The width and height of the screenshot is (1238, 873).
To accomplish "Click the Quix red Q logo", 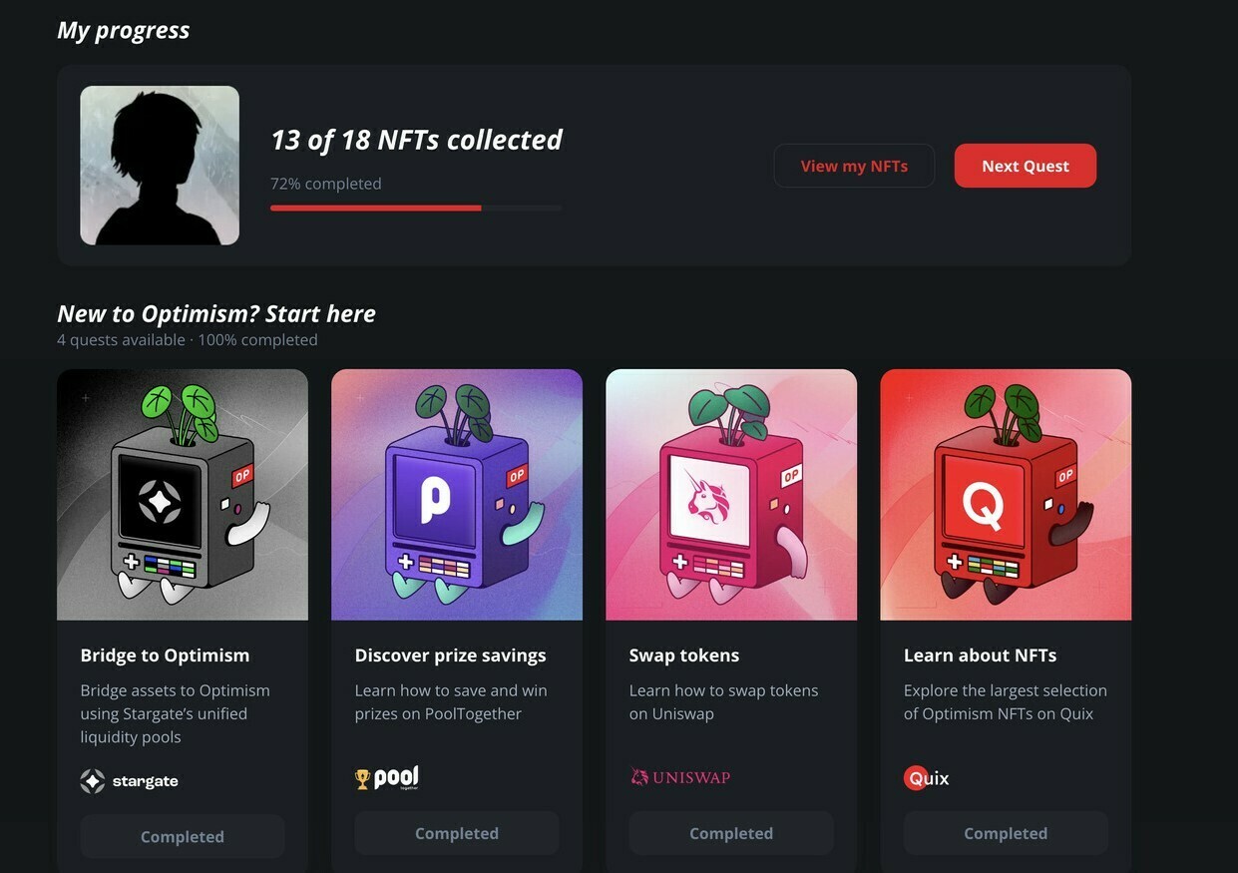I will pos(916,778).
